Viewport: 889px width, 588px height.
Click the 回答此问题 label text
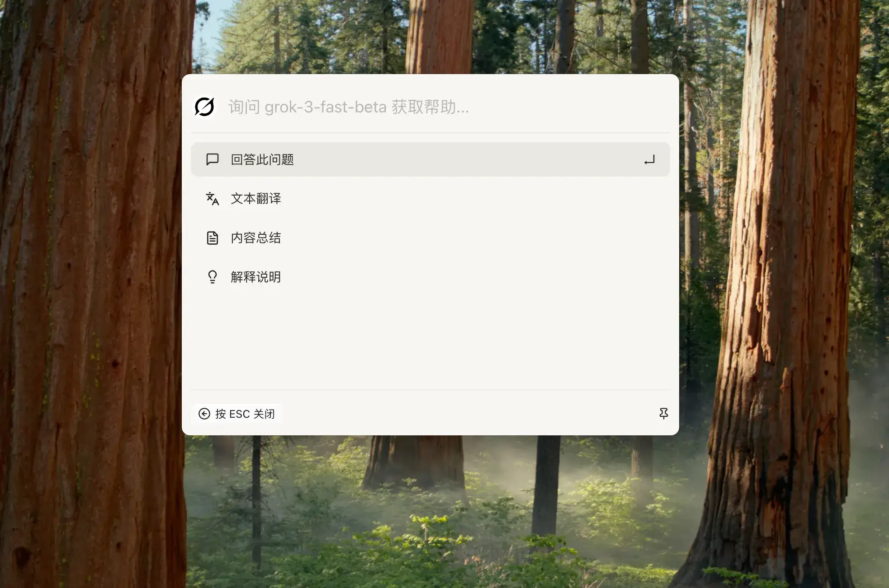coord(262,159)
